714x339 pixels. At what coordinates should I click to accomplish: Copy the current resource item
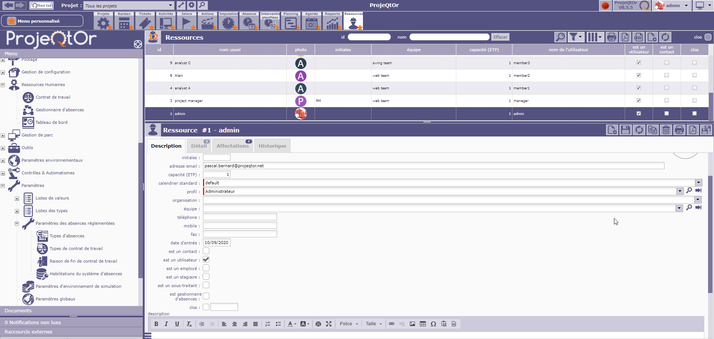(652, 130)
